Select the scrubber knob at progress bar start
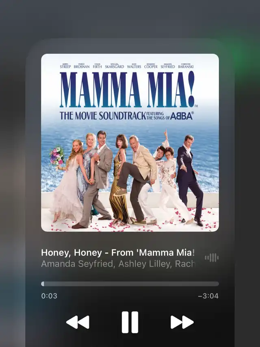Image resolution: width=260 pixels, height=347 pixels. pyautogui.click(x=43, y=284)
